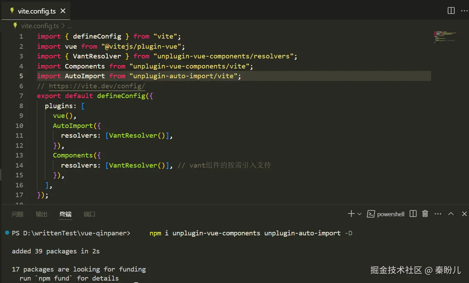The width and height of the screenshot is (469, 283).
Task: Open the launch profile dropdown arrow
Action: pos(359,214)
